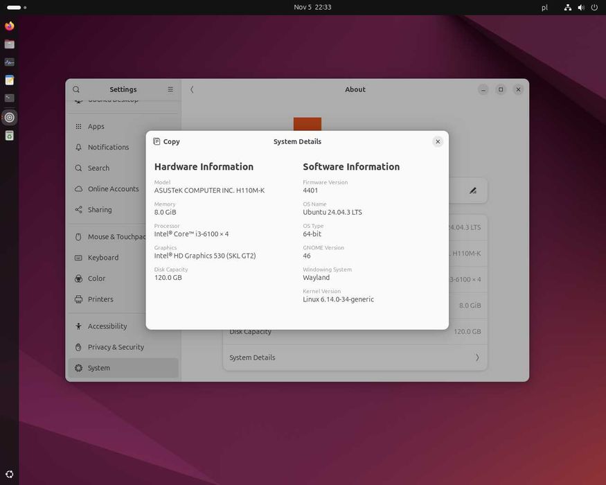Open Terminal from the dock
The height and width of the screenshot is (485, 606).
[9, 98]
